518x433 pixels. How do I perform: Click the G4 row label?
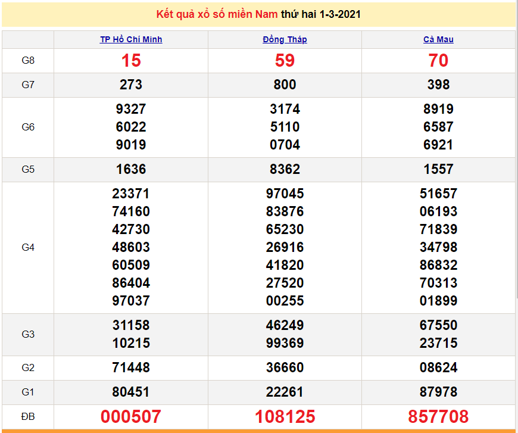click(28, 247)
